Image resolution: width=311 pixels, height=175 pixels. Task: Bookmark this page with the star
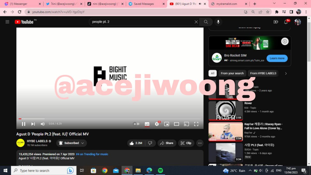267,12
